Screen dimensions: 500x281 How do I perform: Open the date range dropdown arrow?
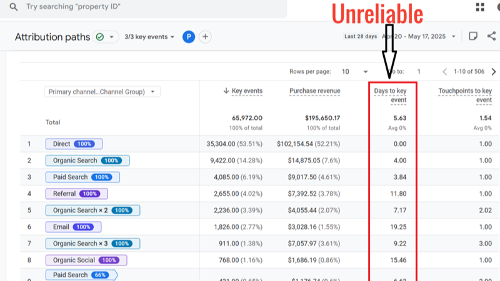pos(453,37)
